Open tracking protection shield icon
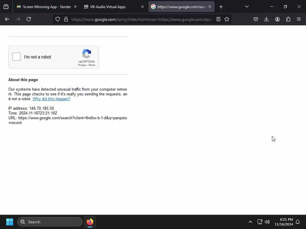This screenshot has width=306, height=229. [58, 19]
